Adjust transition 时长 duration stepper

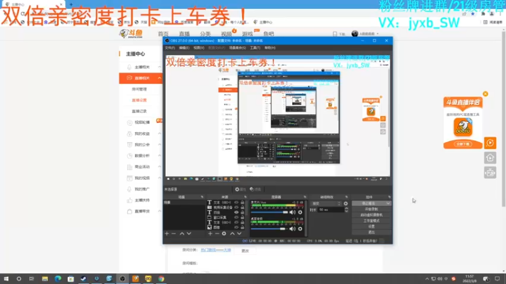click(x=347, y=210)
